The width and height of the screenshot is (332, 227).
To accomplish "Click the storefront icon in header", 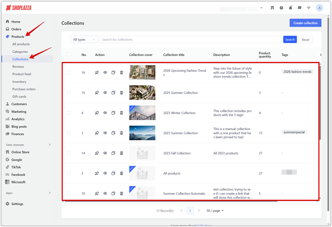I will tap(272, 8).
